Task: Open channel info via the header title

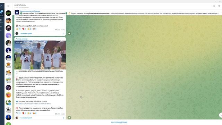Action: pos(20,5)
